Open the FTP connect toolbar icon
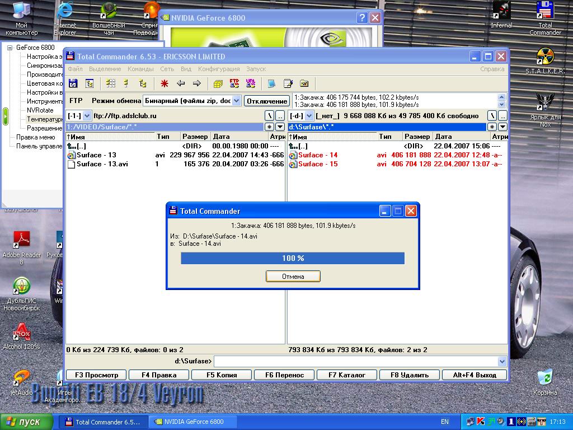Screen dimensions: 573x430 pos(234,84)
